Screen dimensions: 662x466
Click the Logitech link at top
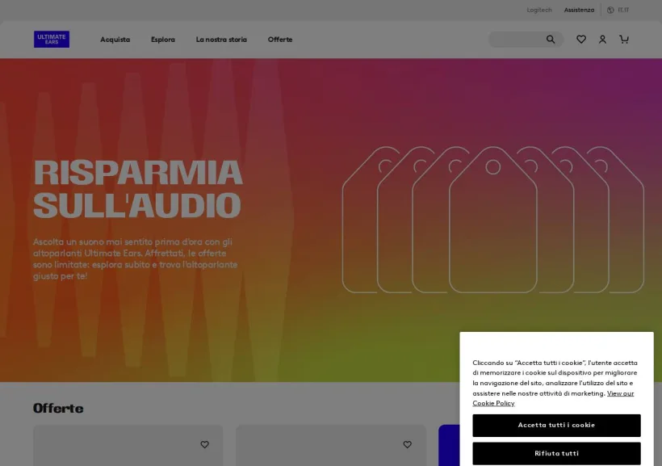click(x=539, y=10)
